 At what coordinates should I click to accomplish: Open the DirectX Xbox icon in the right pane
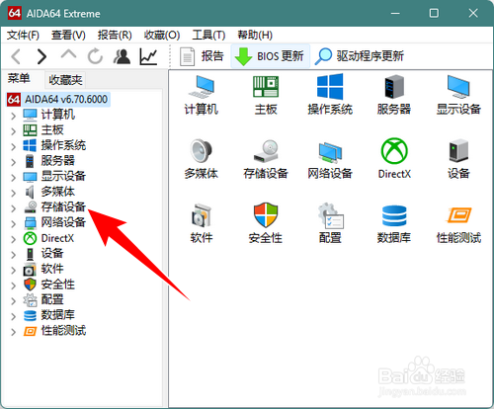tap(394, 159)
